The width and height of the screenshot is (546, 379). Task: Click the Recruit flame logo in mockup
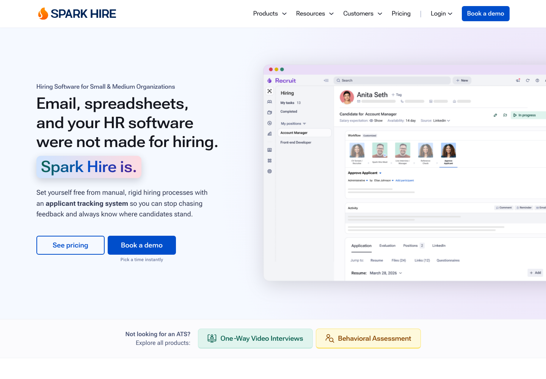tap(270, 81)
